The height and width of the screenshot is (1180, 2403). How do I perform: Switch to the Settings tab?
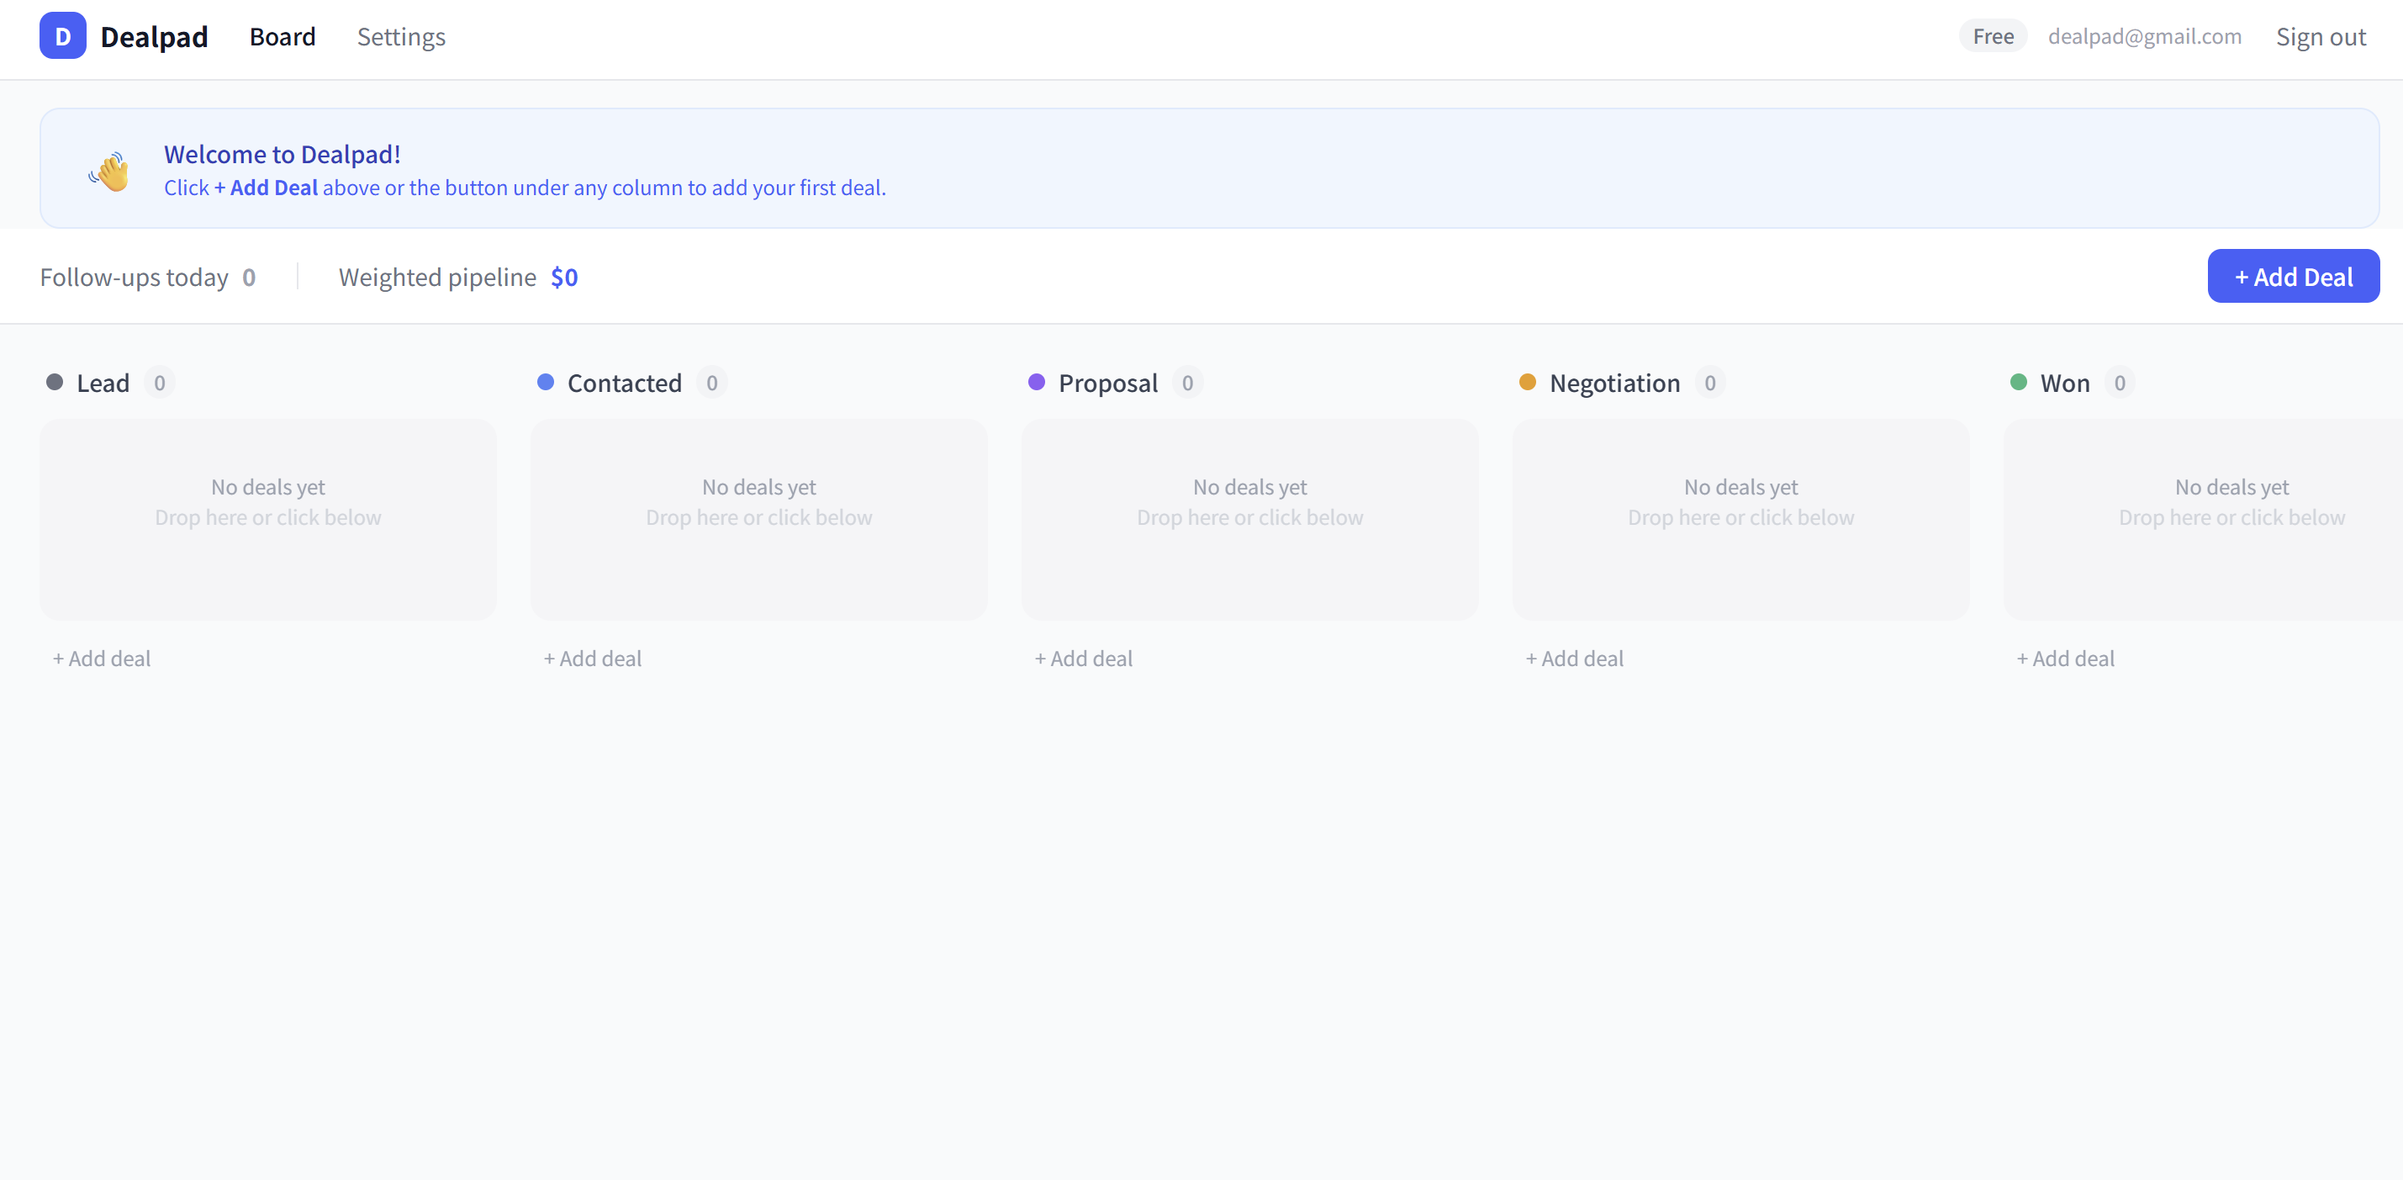pos(401,36)
